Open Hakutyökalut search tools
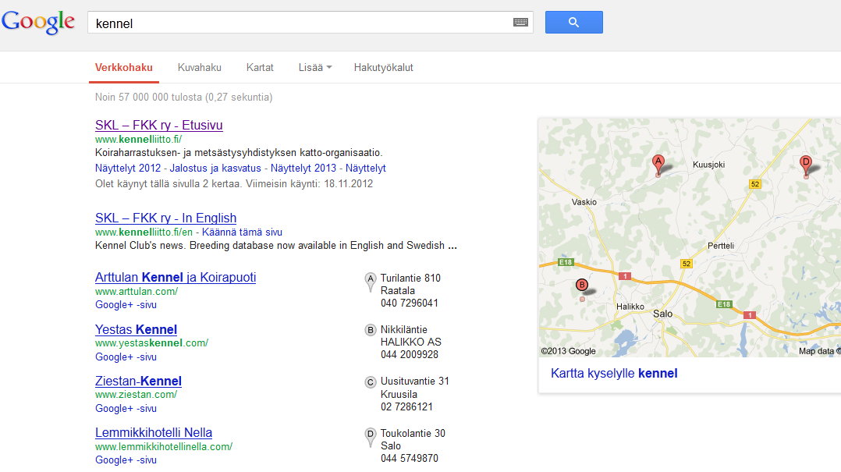841x472 pixels. tap(384, 68)
